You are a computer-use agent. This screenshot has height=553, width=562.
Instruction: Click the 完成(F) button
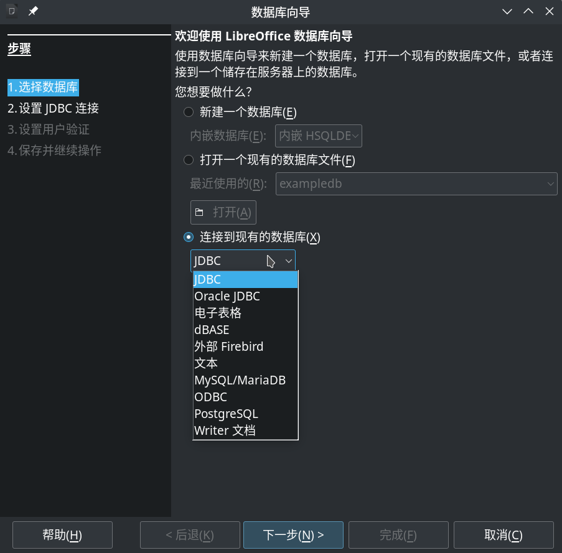(x=398, y=535)
